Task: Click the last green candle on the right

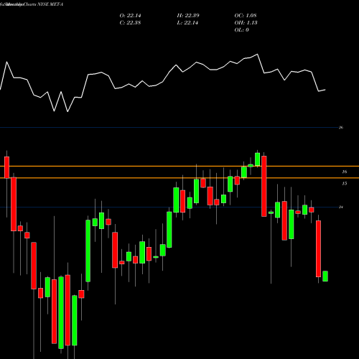Action: (325, 276)
